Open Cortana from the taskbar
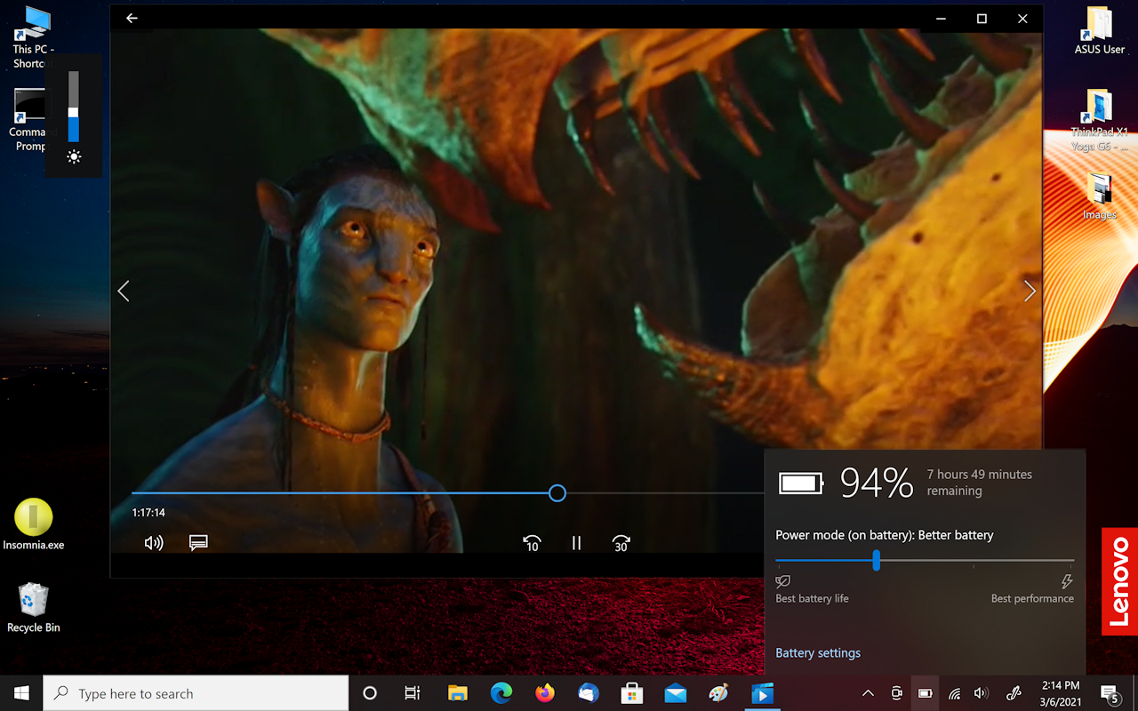 [370, 693]
